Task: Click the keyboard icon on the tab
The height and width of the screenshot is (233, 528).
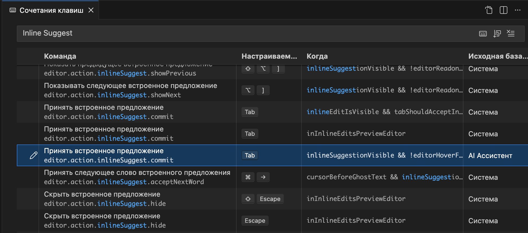Action: (x=13, y=10)
